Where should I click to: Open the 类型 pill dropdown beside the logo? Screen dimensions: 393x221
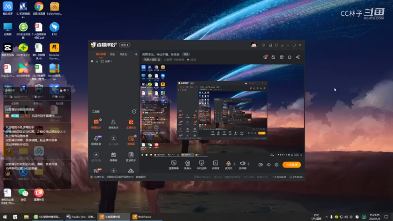coord(125,45)
